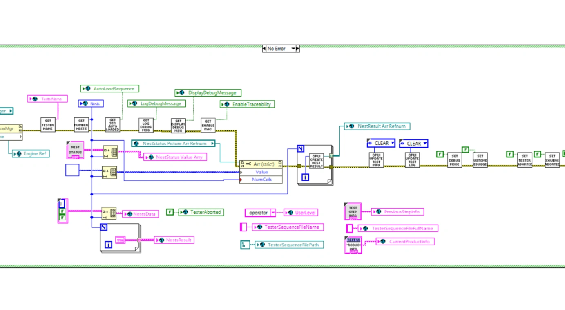This screenshot has width=565, height=310.
Task: Select the OPUI UPDATE TEST LOG subVI
Action: pyautogui.click(x=412, y=160)
